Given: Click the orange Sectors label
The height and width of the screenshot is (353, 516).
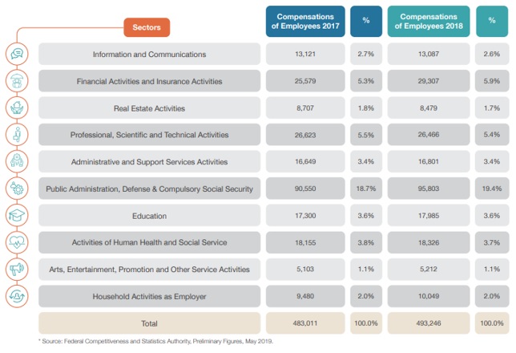Looking at the screenshot, I should point(147,27).
